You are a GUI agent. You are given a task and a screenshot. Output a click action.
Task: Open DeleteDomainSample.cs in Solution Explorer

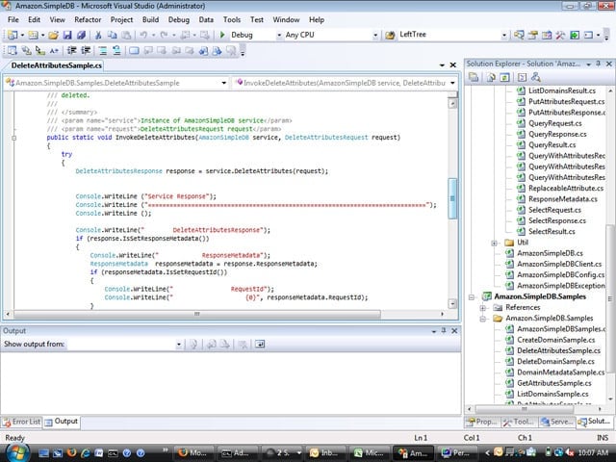(x=555, y=362)
